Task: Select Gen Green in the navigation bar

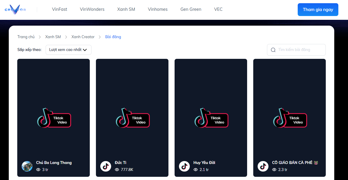Action: 191,9
